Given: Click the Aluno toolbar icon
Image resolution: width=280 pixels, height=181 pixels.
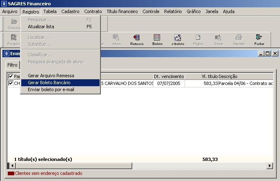Looking at the screenshot, I should (x=116, y=39).
